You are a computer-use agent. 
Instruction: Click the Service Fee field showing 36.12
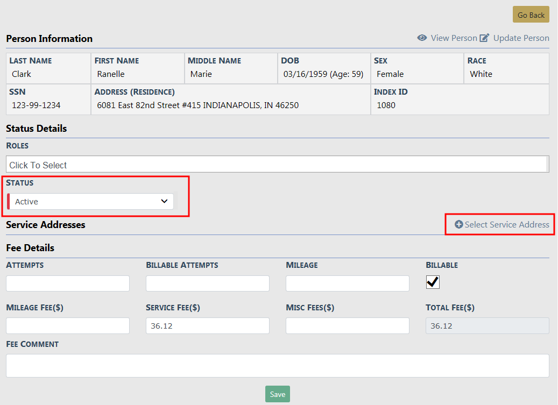click(208, 325)
